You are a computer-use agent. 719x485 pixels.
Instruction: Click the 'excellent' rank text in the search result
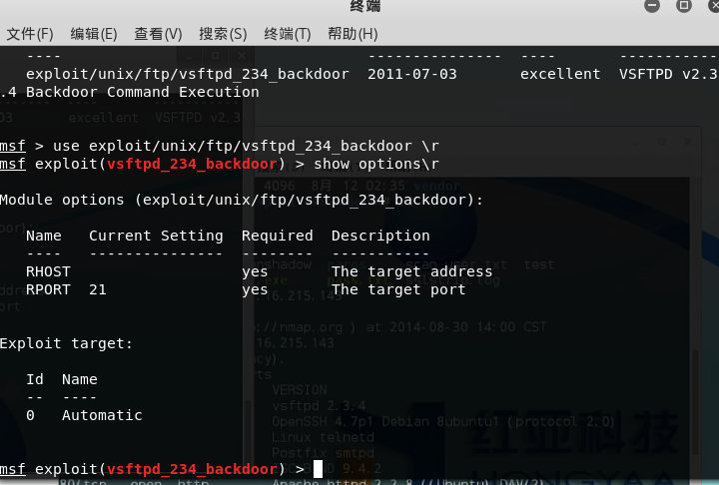pos(560,74)
